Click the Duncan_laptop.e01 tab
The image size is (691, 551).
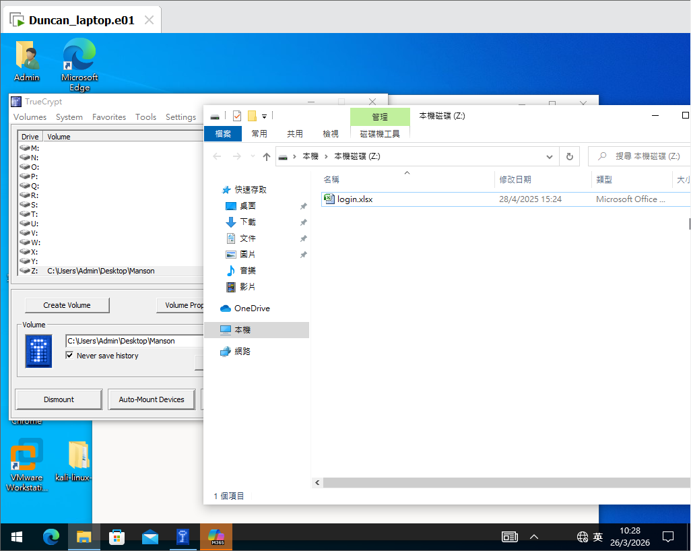click(81, 20)
